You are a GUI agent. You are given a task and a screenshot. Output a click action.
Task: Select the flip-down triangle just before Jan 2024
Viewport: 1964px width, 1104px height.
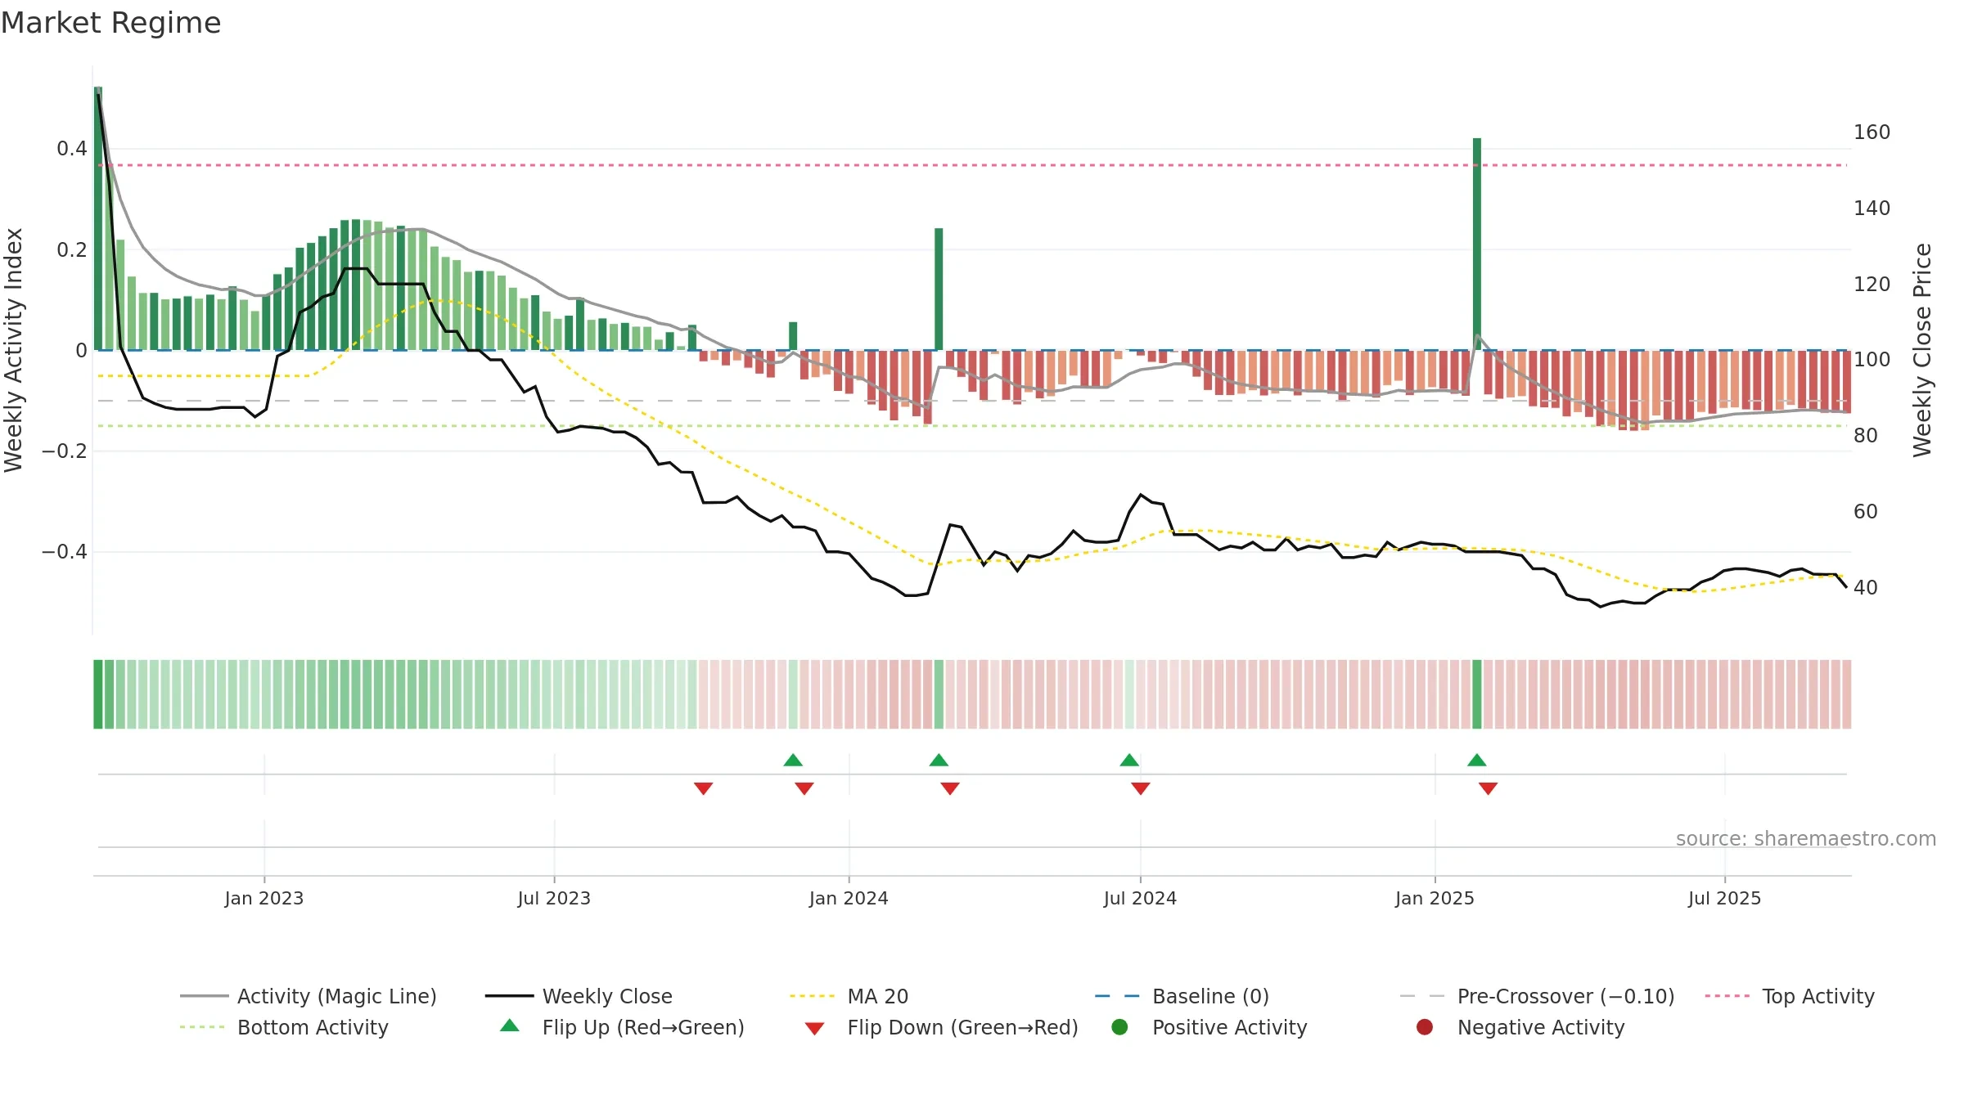pyautogui.click(x=804, y=788)
